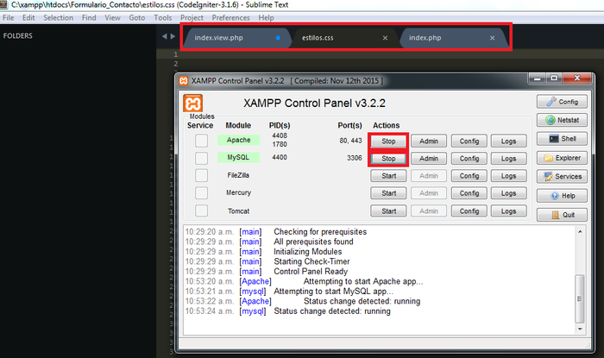View Mercury Logs

pyautogui.click(x=508, y=193)
